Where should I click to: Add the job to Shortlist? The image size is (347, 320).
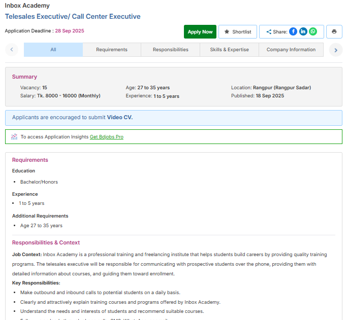237,31
